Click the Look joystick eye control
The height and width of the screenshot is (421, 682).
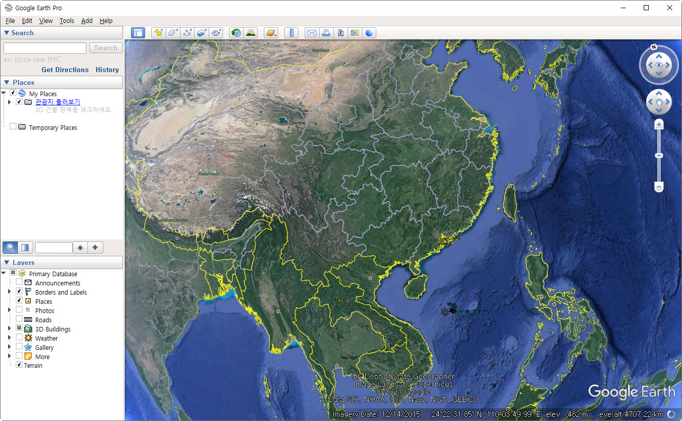(x=659, y=65)
